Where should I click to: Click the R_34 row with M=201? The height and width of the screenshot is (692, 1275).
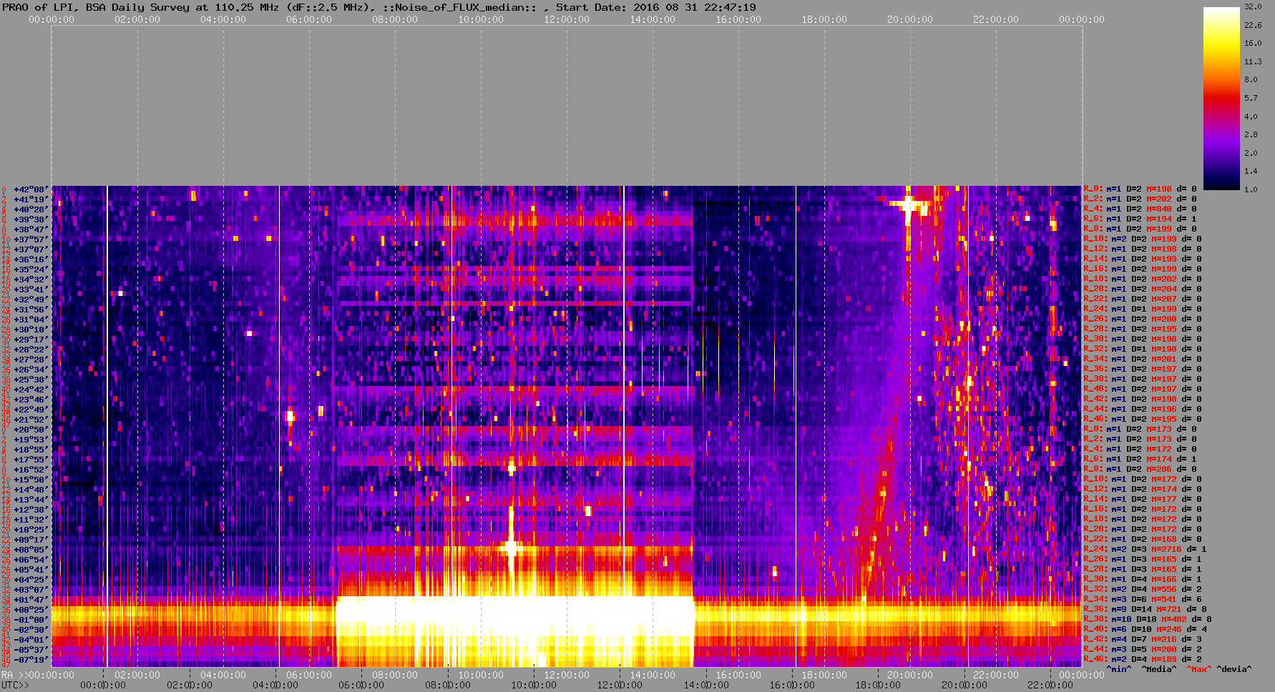coord(1143,360)
